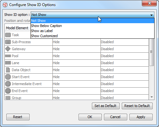Select the Data Object row label
Screen dimensions: 159x127
click(21, 70)
